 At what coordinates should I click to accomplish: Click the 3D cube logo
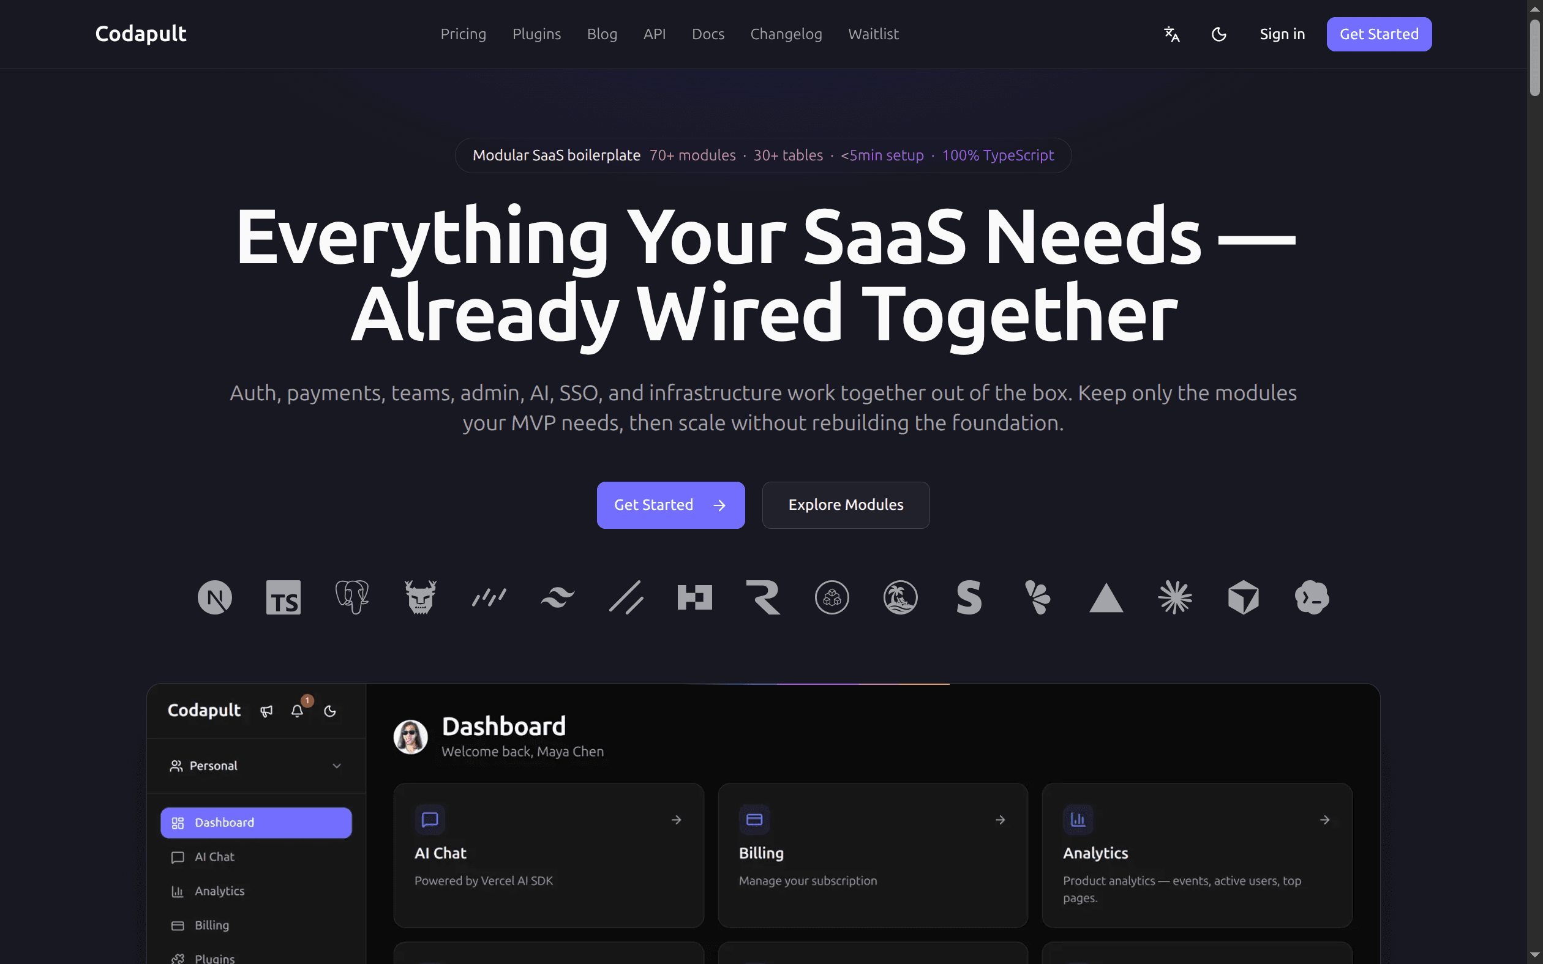point(1244,597)
